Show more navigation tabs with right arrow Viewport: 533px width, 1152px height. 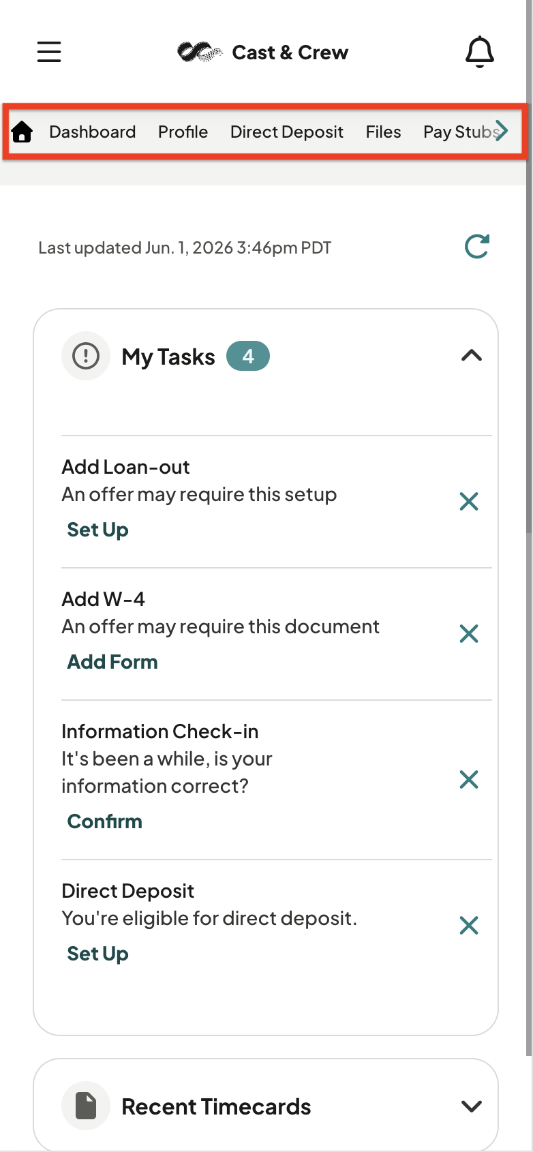(502, 130)
